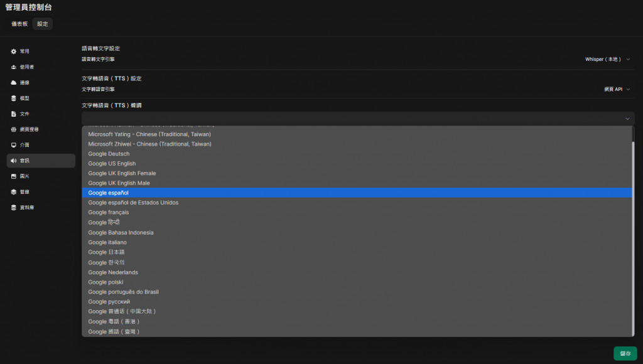Pick Google UK English Female voice

(357, 173)
